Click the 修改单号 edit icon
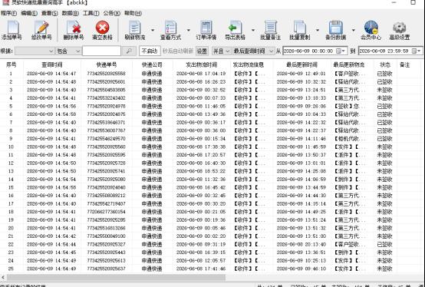This screenshot has height=287, width=425. click(x=41, y=30)
